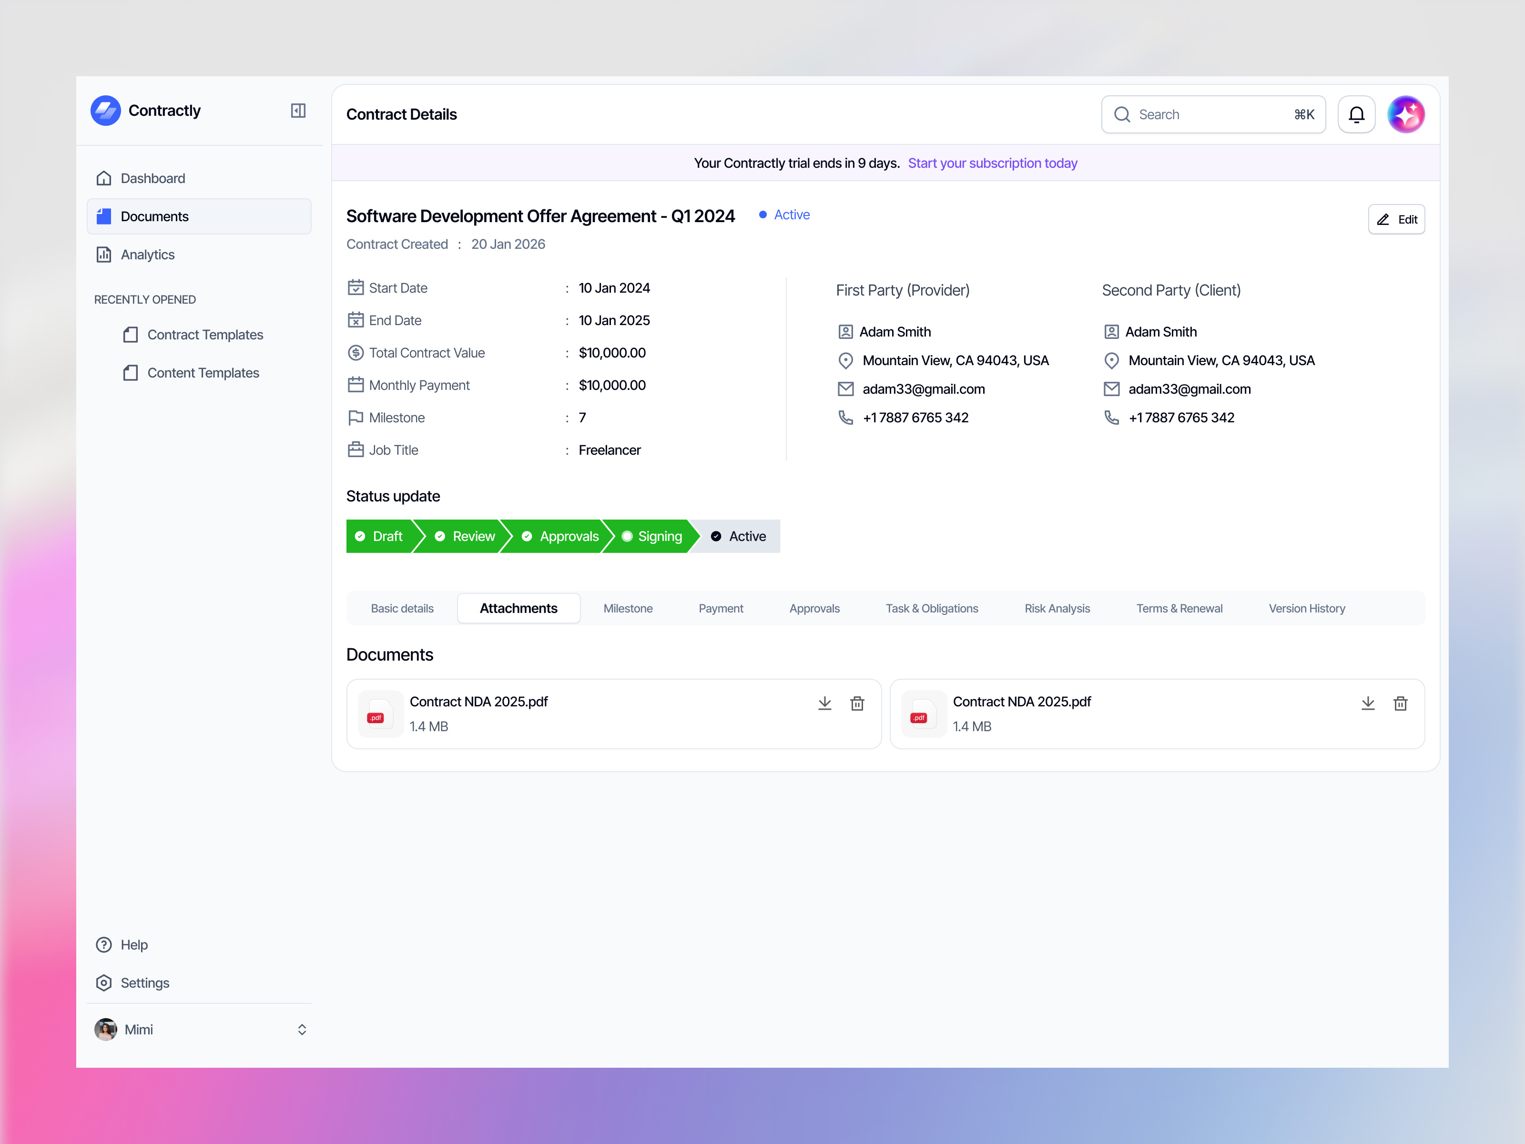This screenshot has width=1525, height=1144.
Task: Open Content Templates from recently opened
Action: [191, 373]
